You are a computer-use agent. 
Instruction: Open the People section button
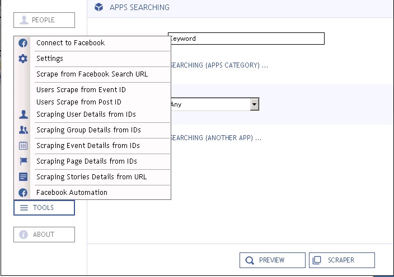coord(44,20)
